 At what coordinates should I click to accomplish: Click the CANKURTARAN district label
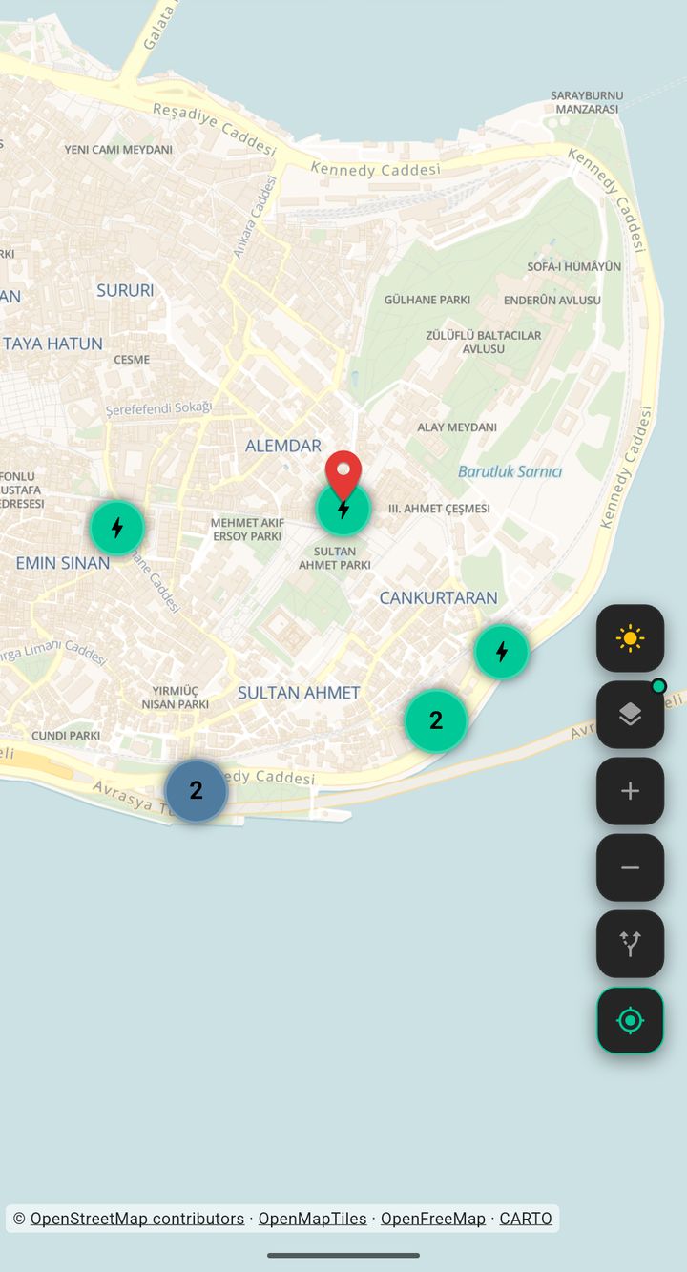click(439, 597)
